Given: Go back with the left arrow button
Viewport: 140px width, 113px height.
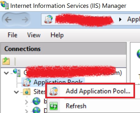Looking at the screenshot, I should tap(8, 20).
